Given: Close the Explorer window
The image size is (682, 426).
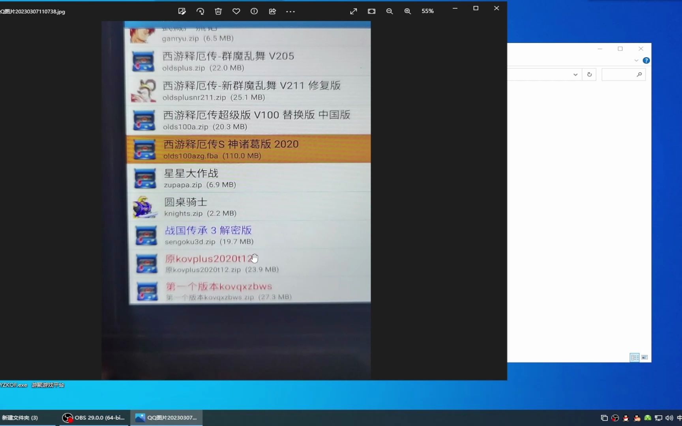Looking at the screenshot, I should pyautogui.click(x=641, y=49).
